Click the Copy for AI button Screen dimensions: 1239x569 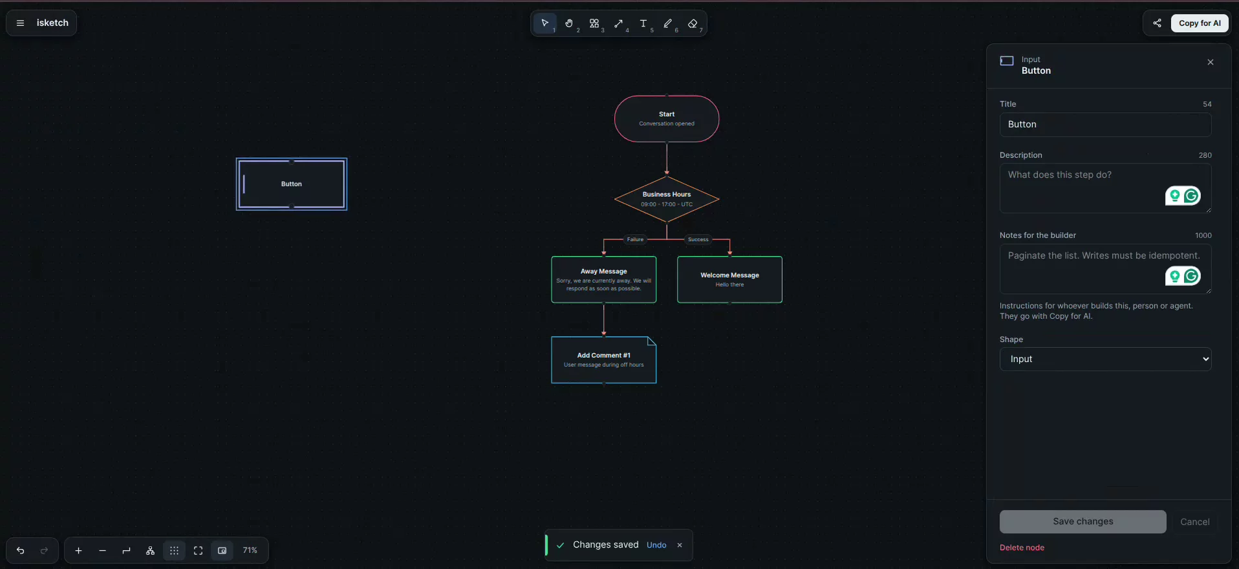(x=1200, y=23)
